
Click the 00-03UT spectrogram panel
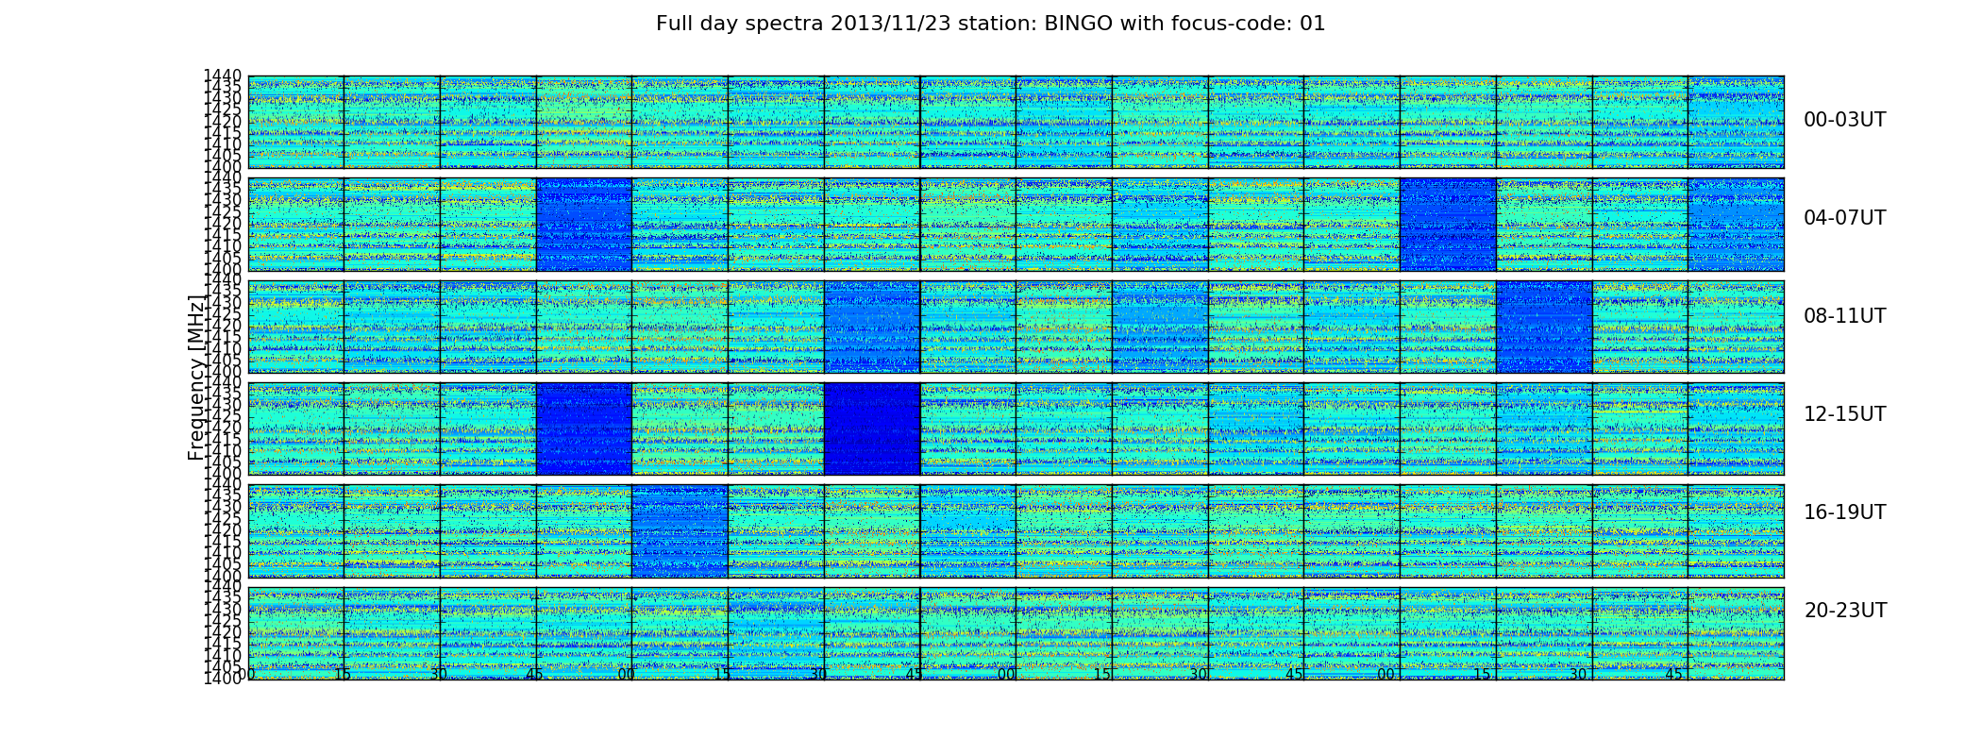pyautogui.click(x=1016, y=122)
